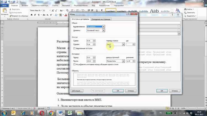Click the tab selector icon left of ruler
Viewport: 207px width, 116px height.
pos(2,23)
